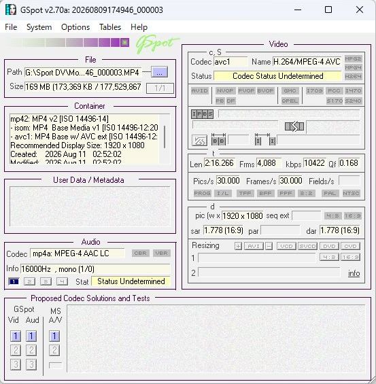This screenshot has height=384, width=376.
Task: Click the I470 colorimetry indicator
Action: pos(353,91)
